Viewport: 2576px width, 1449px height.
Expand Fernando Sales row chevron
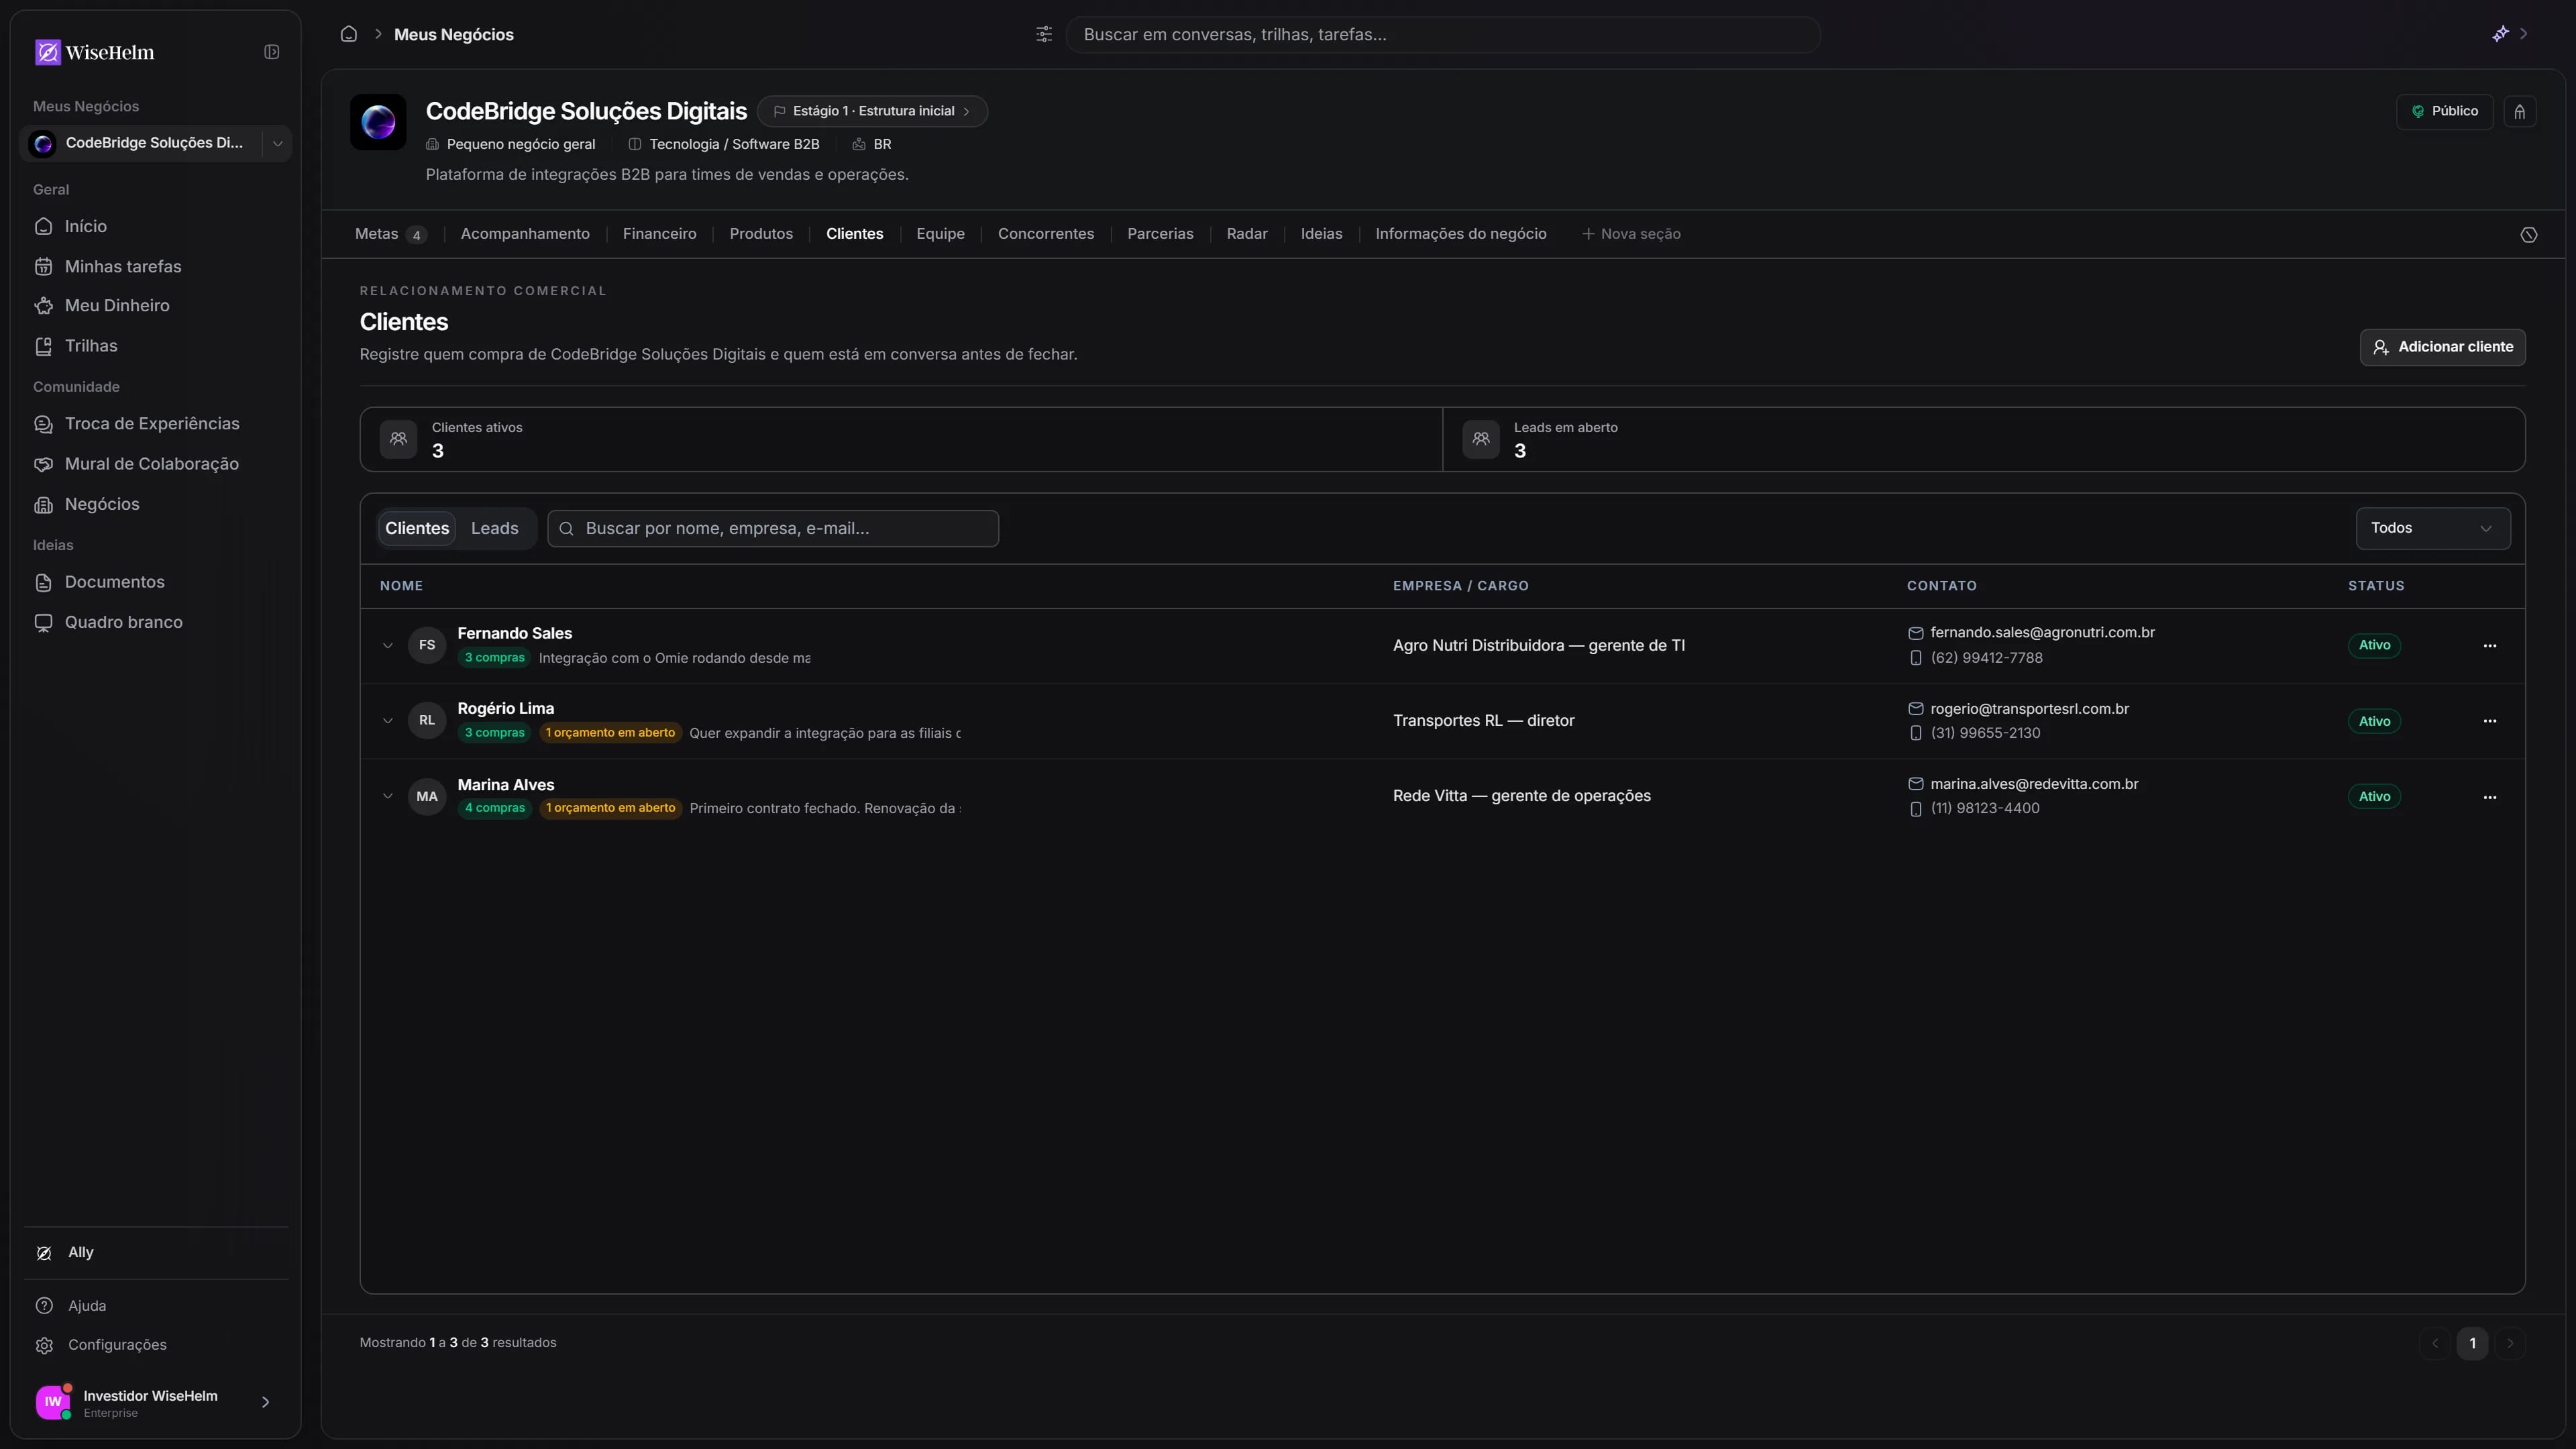pos(388,645)
